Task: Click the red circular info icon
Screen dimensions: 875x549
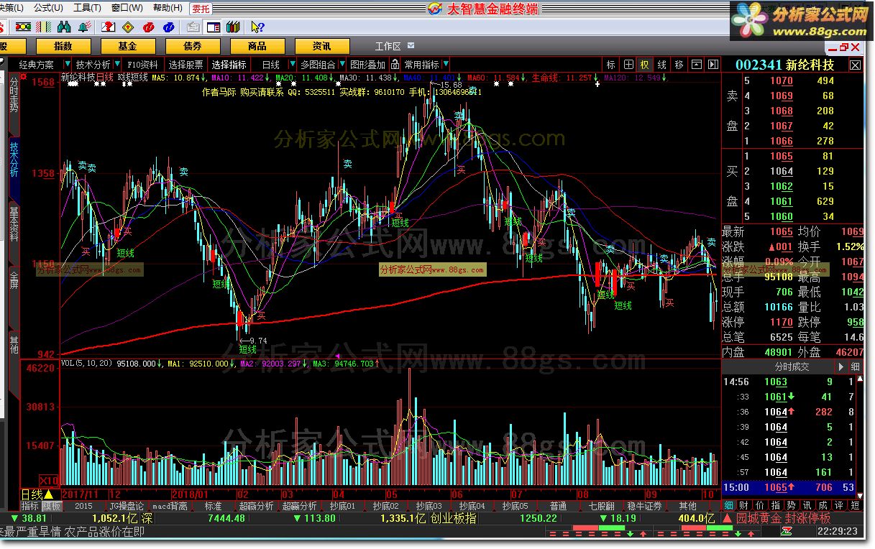Action: pos(149,27)
